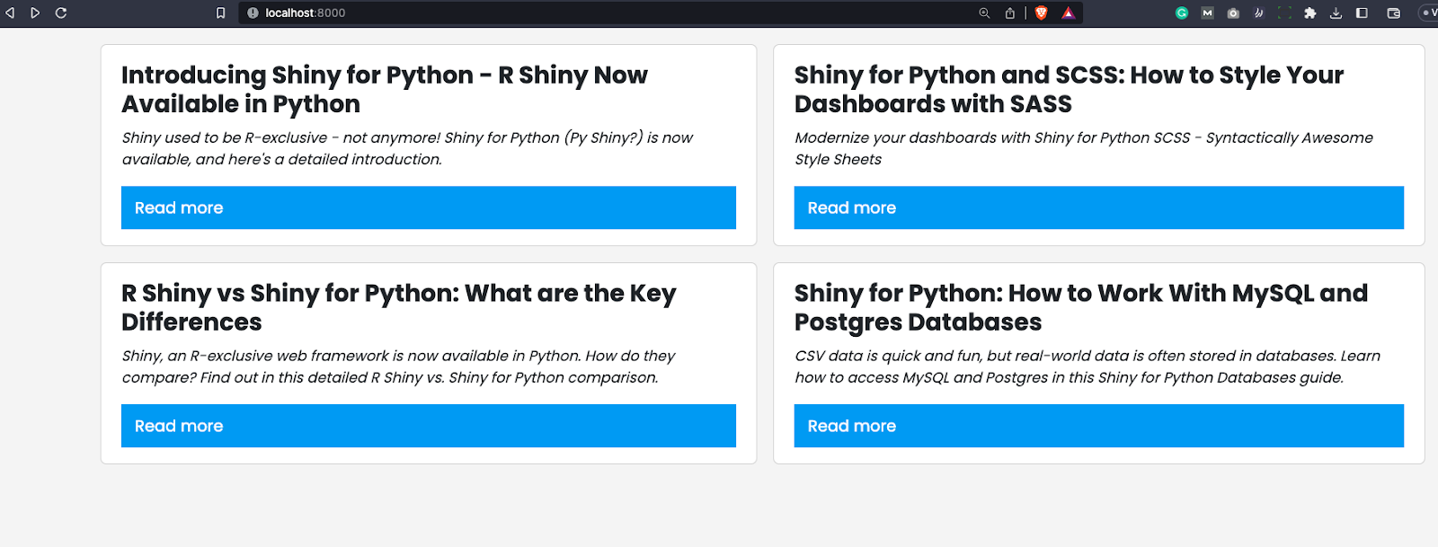Reload the localhost page
Image resolution: width=1438 pixels, height=547 pixels.
point(61,13)
